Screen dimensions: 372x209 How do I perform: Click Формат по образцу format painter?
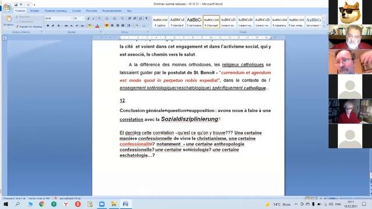(x=29, y=27)
